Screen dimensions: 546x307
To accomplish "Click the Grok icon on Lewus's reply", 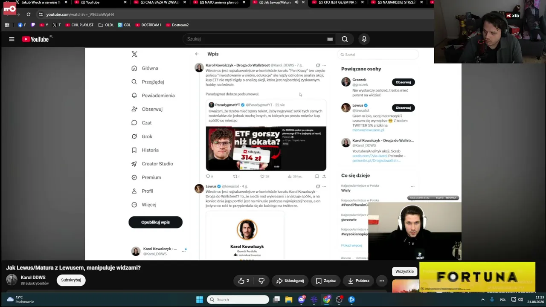I will [318, 186].
